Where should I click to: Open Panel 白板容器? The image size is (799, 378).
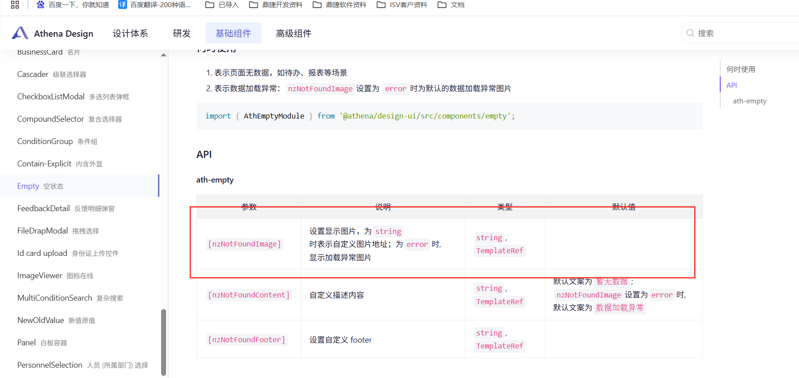(42, 343)
